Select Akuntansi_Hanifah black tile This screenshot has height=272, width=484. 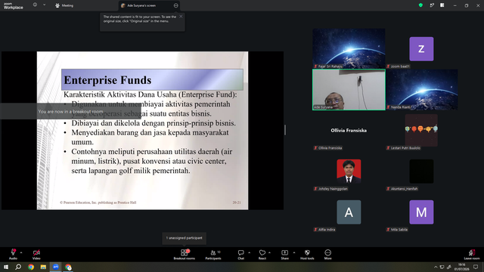tap(421, 172)
